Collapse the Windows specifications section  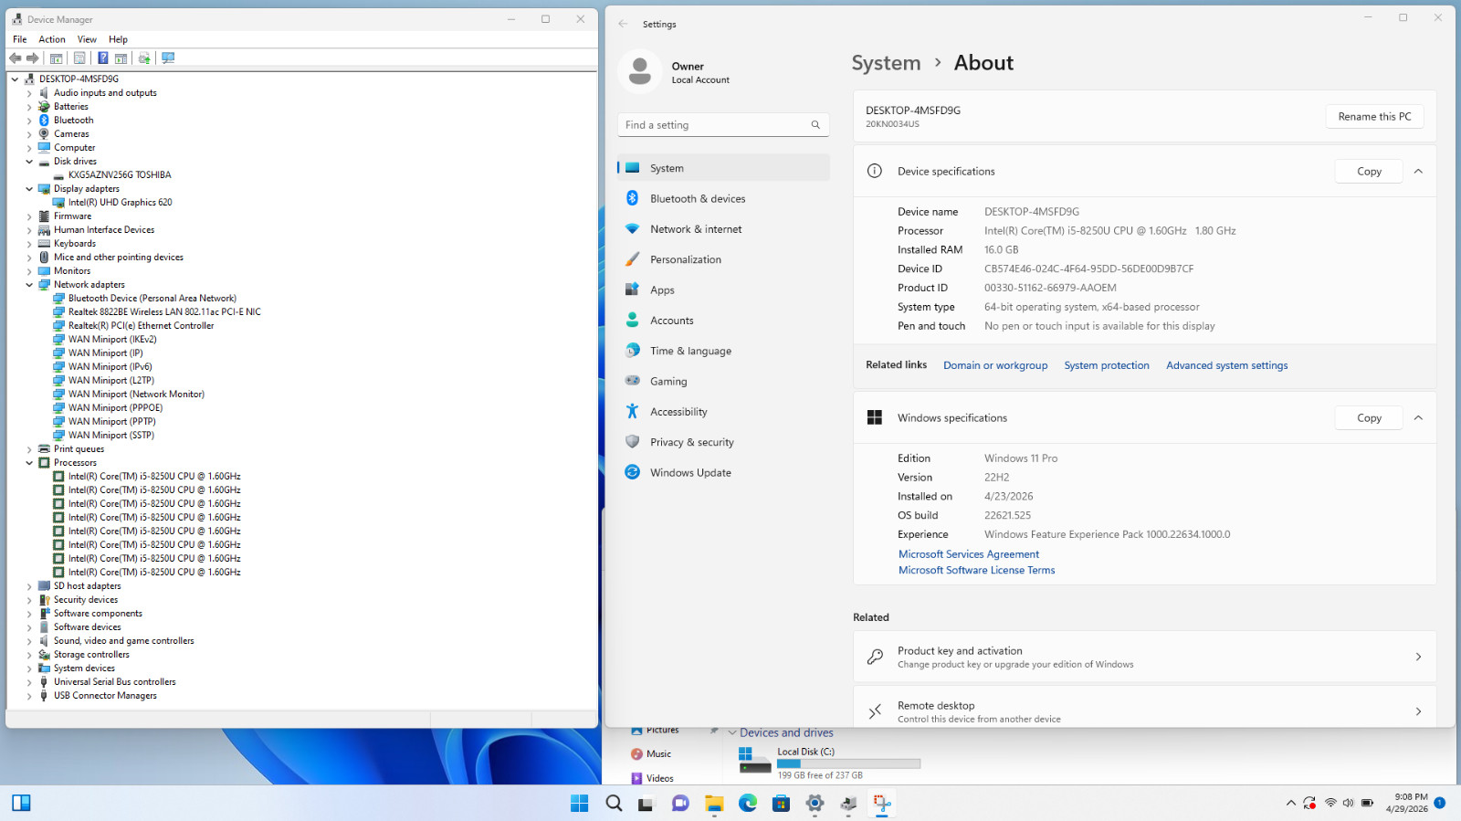click(1418, 417)
